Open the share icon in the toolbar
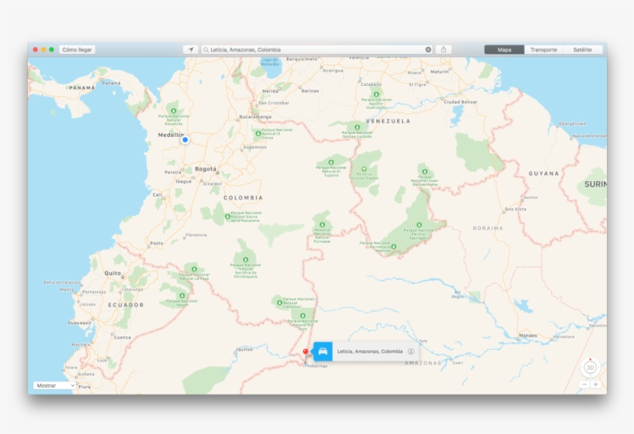Image resolution: width=634 pixels, height=434 pixels. click(x=444, y=50)
